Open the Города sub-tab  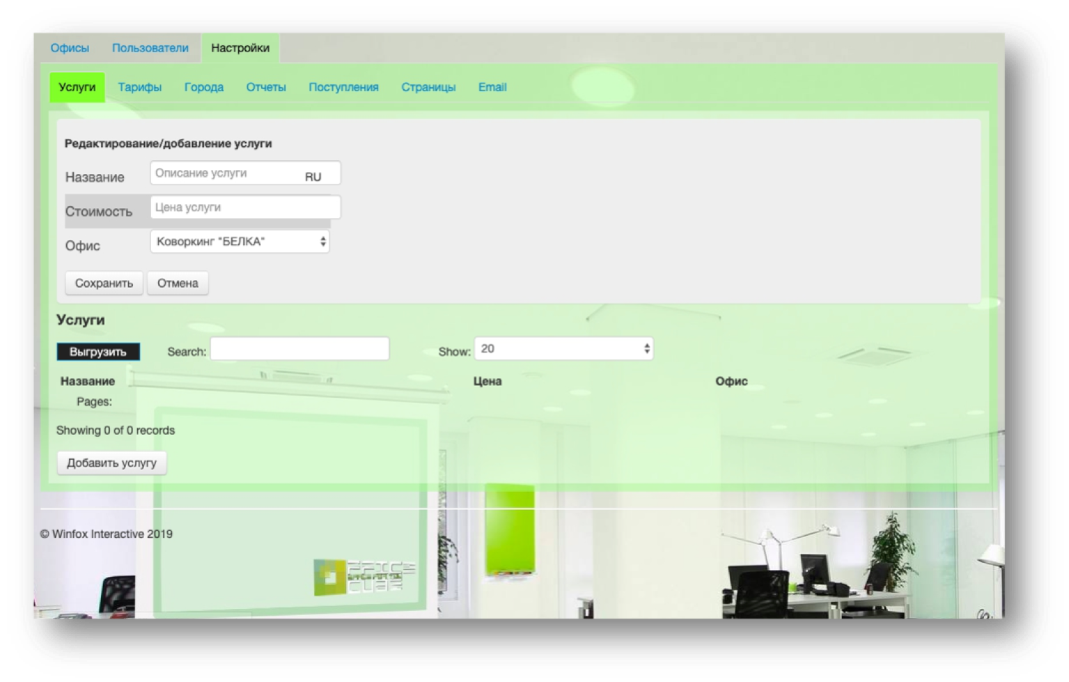(203, 87)
